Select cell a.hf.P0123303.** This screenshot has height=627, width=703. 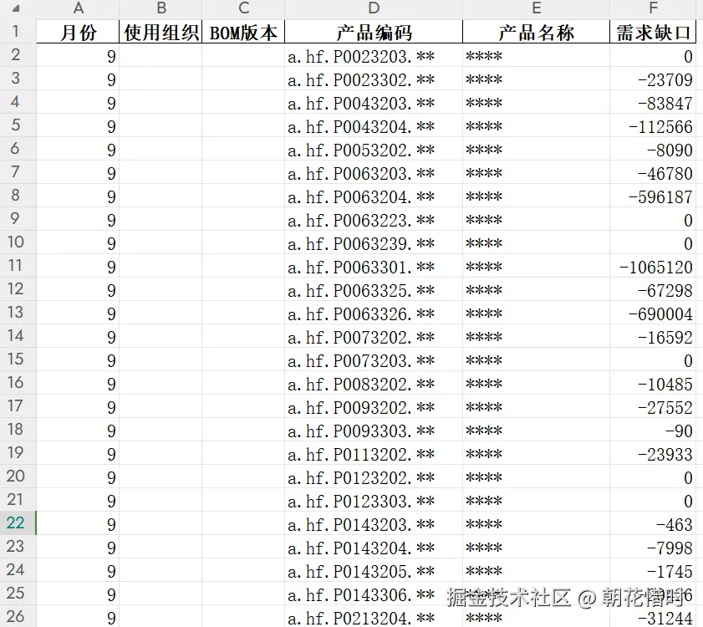tap(374, 500)
